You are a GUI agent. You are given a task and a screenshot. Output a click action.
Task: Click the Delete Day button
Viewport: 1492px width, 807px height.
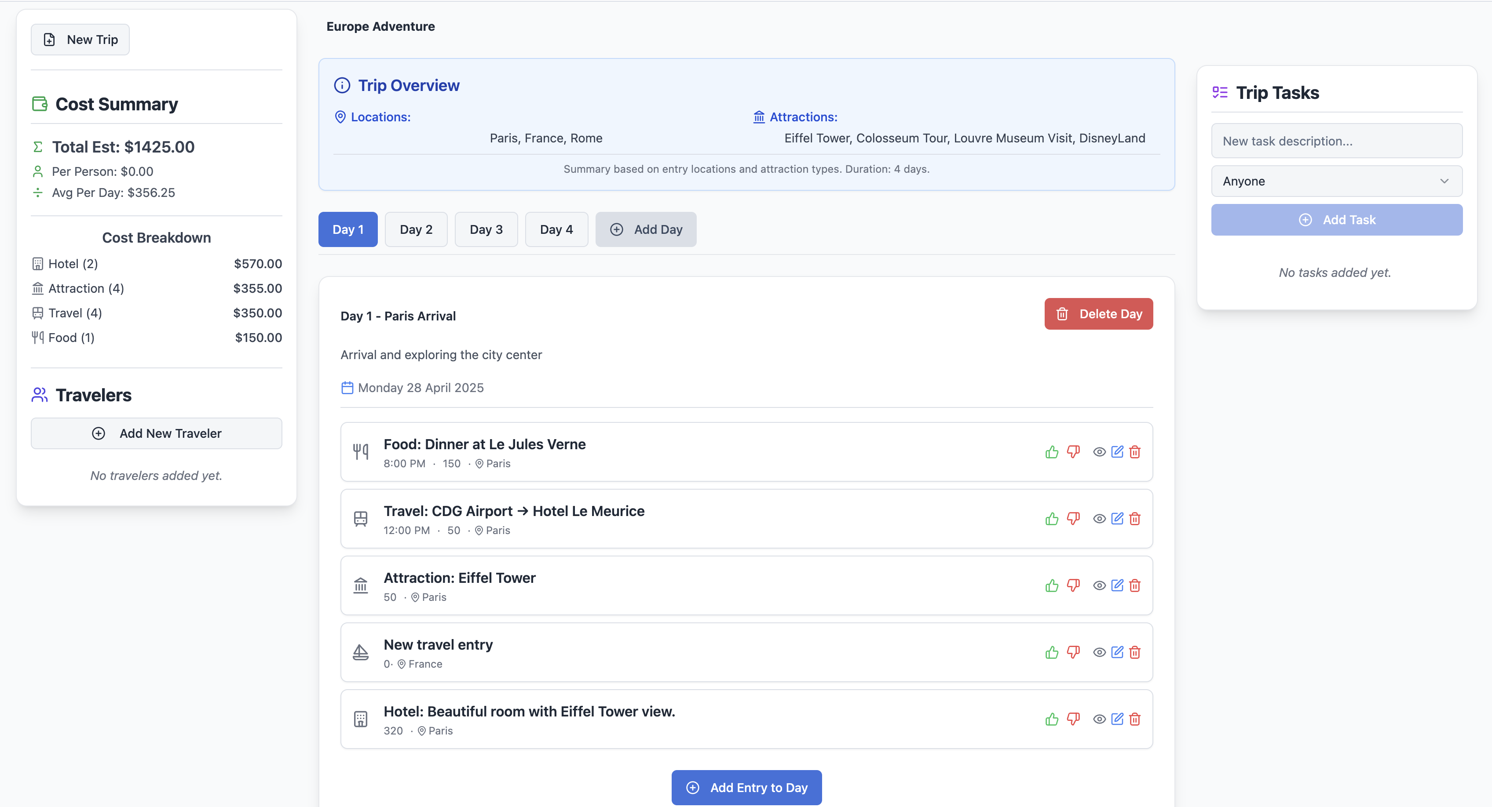pos(1098,314)
